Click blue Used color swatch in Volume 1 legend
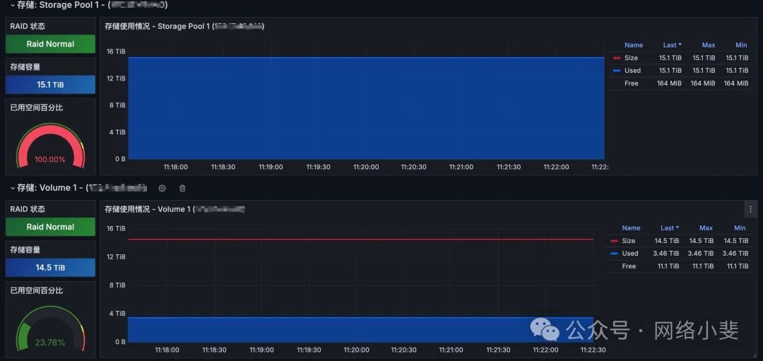This screenshot has height=361, width=763. point(615,254)
